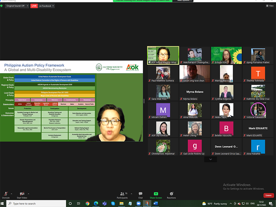276x207 pixels.
Task: Open Microsoft Word from taskbar
Action: pos(156,204)
